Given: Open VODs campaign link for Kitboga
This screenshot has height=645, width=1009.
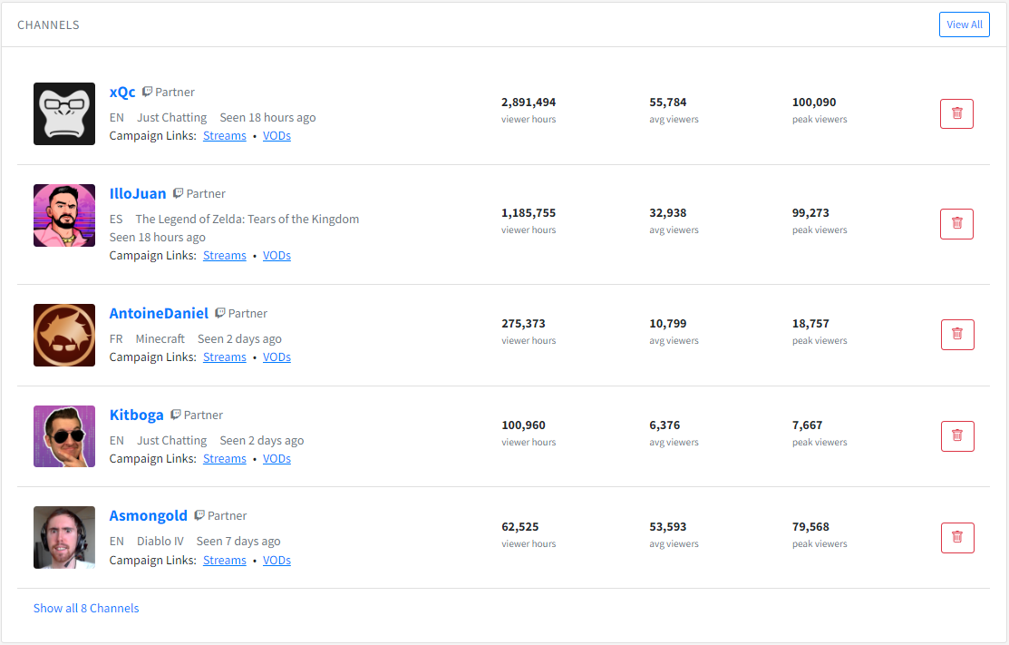Looking at the screenshot, I should pyautogui.click(x=277, y=459).
